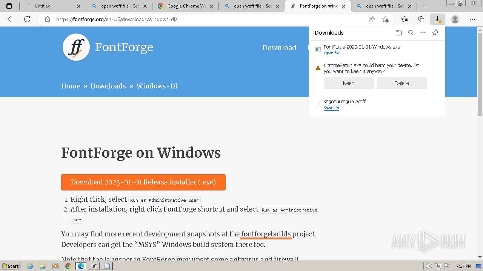The image size is (483, 271).
Task: Toggle the Downloads toolbar button
Action: pos(438,19)
